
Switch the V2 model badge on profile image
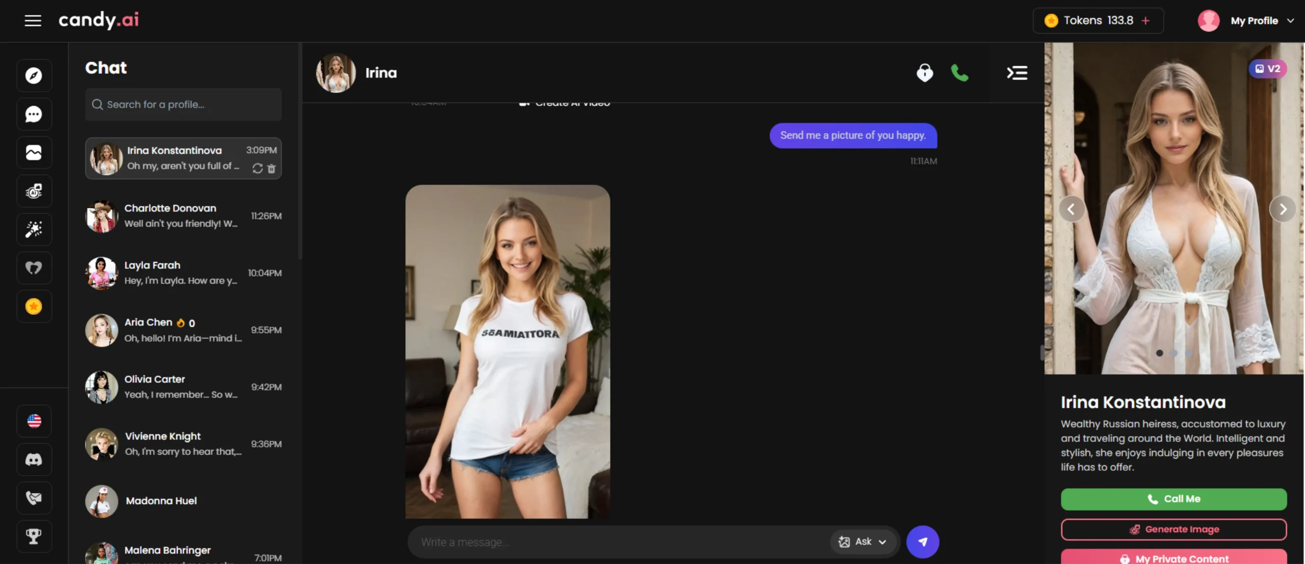point(1267,69)
